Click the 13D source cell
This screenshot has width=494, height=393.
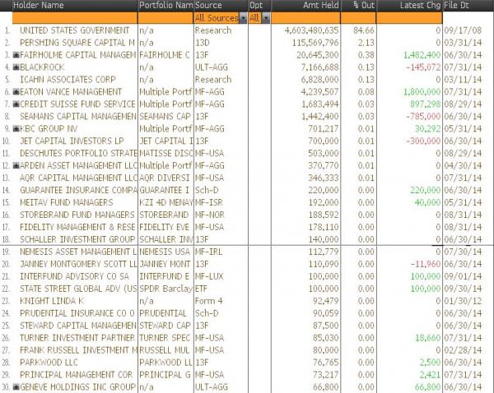(x=203, y=43)
